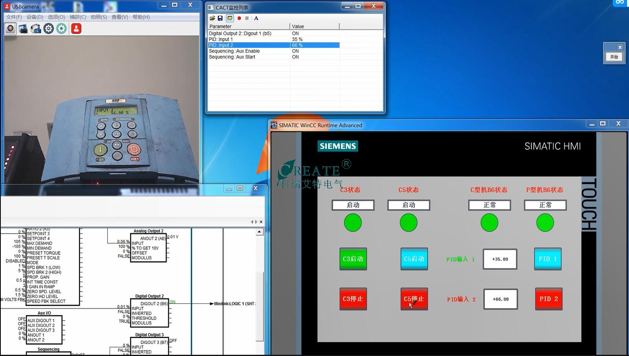Select the Digital Output 2::Digout 1 (b5) row

[x=273, y=33]
